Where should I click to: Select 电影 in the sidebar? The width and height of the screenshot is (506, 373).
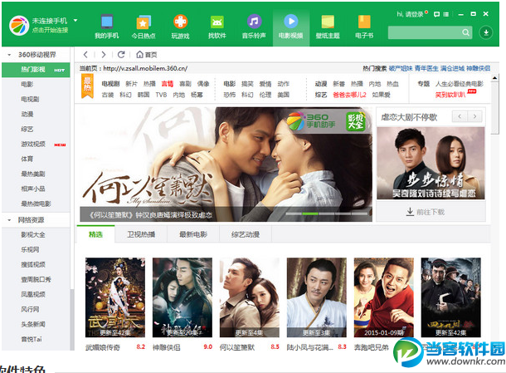[27, 85]
